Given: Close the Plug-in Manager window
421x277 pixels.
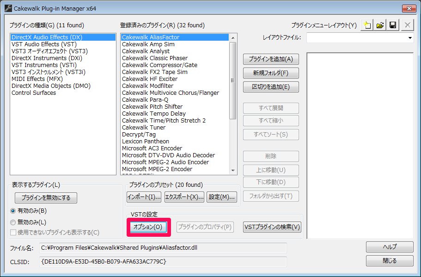Looking at the screenshot, I should click(409, 8).
